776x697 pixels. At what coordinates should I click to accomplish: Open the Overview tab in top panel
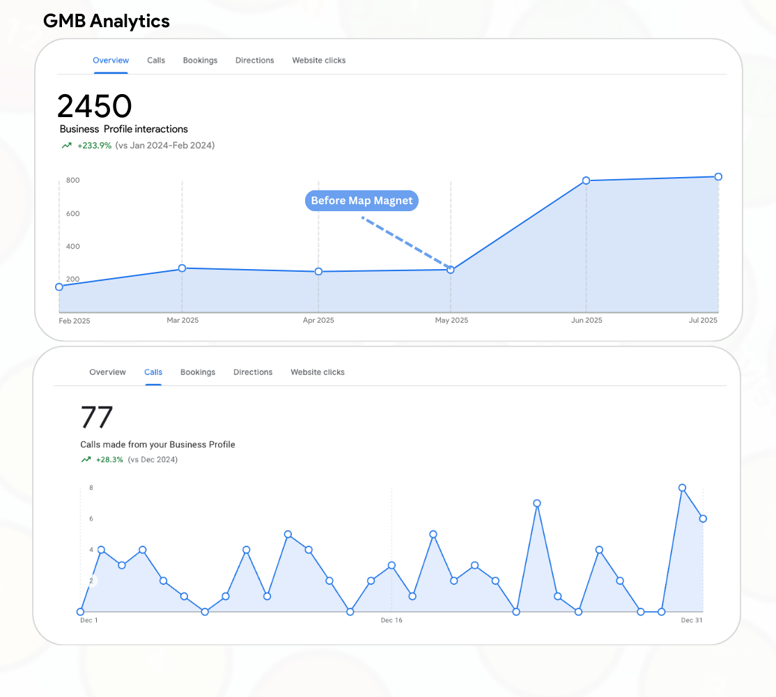[111, 61]
